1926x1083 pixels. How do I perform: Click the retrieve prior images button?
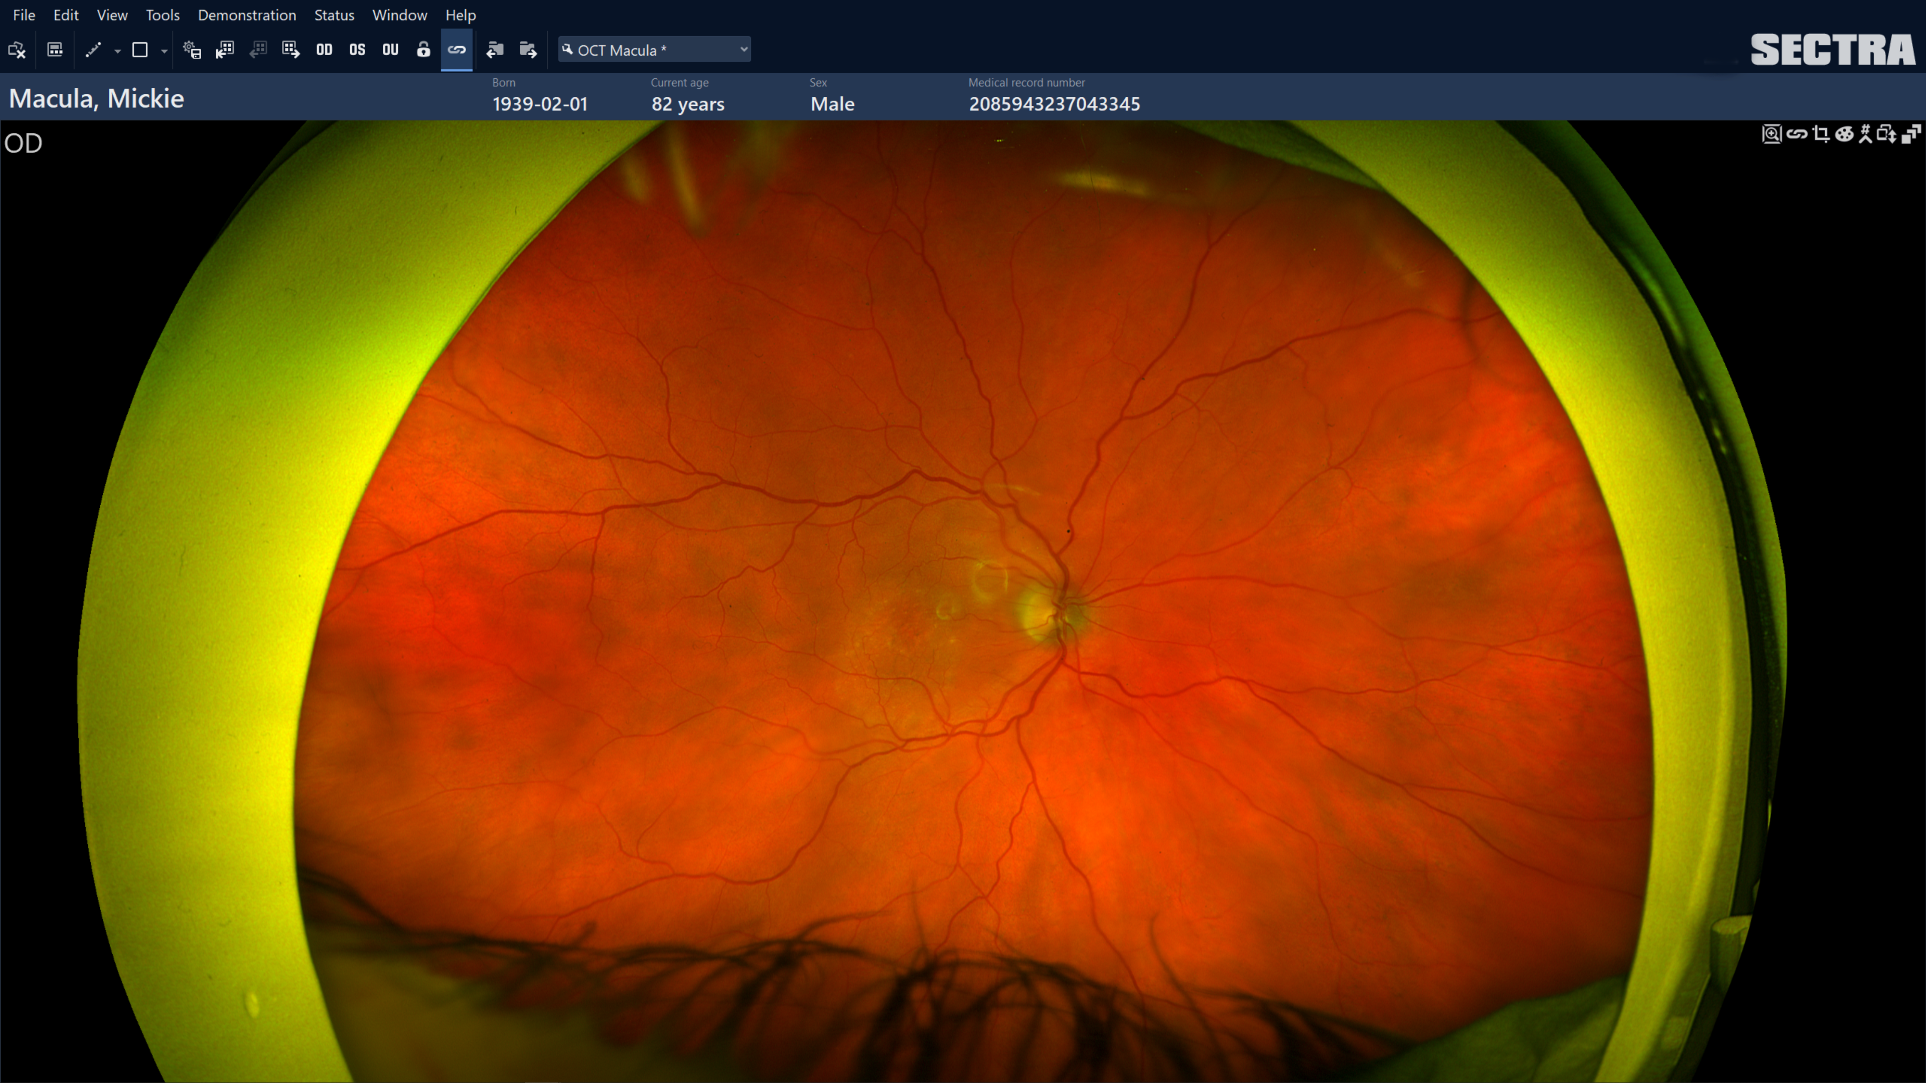(494, 50)
